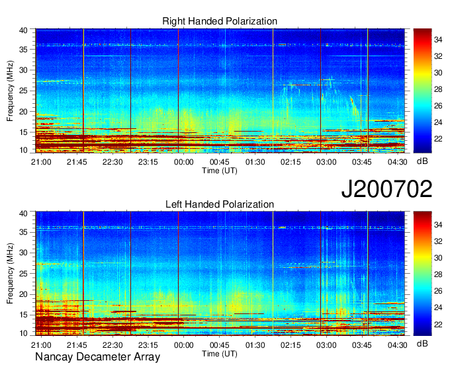Click the Right Handed panel's colorbar
This screenshot has height=365, width=450.
(422, 91)
